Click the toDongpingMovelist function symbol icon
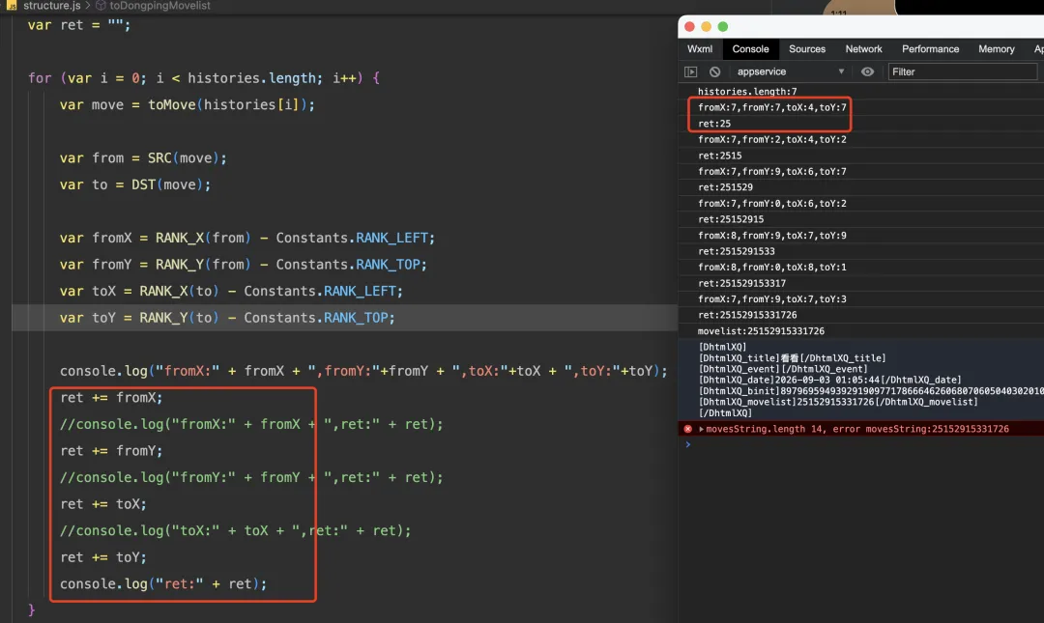The width and height of the screenshot is (1044, 623). coord(101,6)
